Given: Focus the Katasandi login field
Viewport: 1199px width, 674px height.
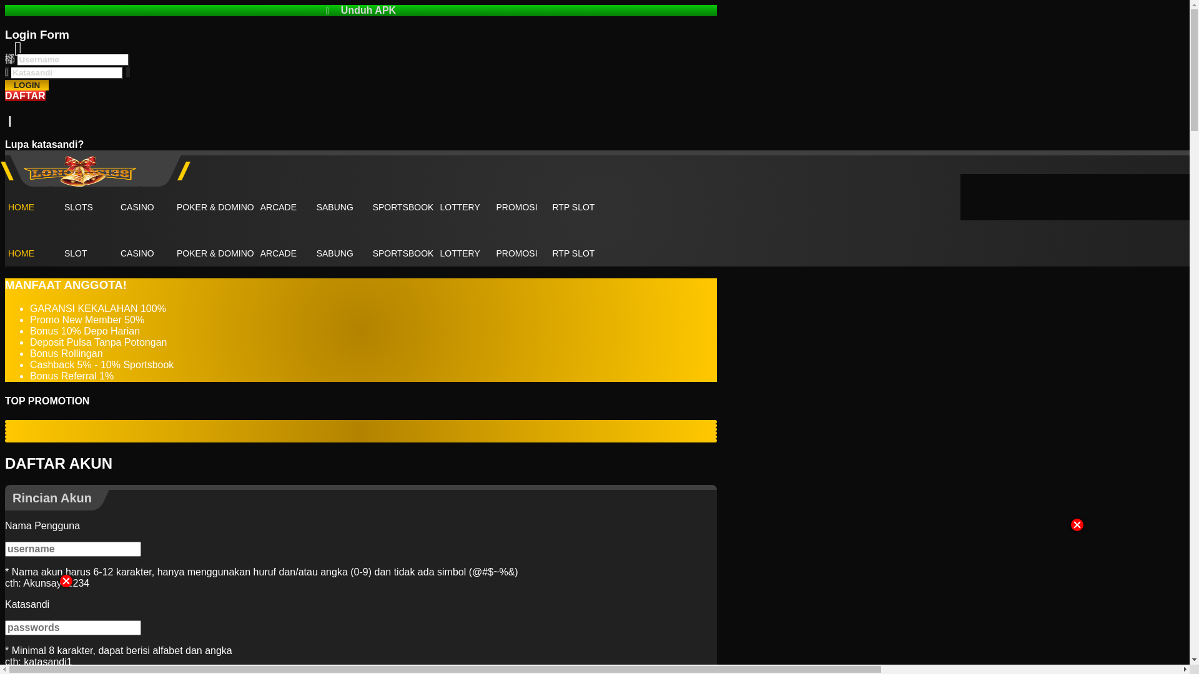Looking at the screenshot, I should [x=67, y=73].
